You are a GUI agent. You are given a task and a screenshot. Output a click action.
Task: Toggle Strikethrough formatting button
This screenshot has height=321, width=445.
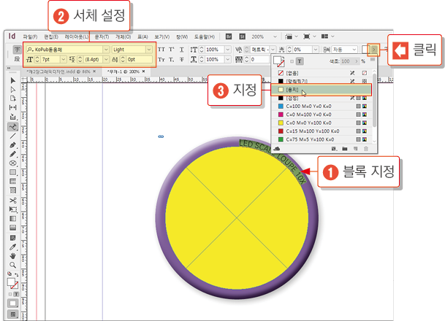182,60
